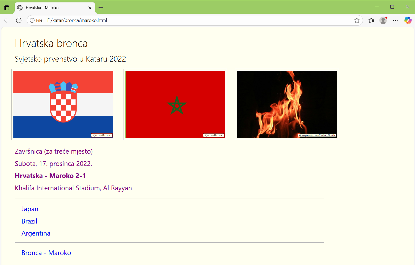Click the Moroccan flag image
The width and height of the screenshot is (415, 265).
click(175, 104)
